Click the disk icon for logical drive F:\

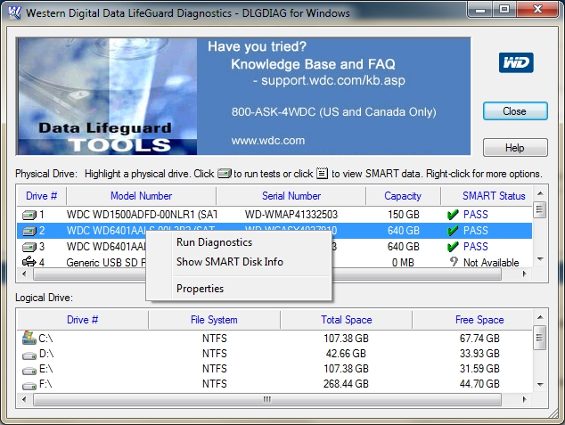coord(29,386)
